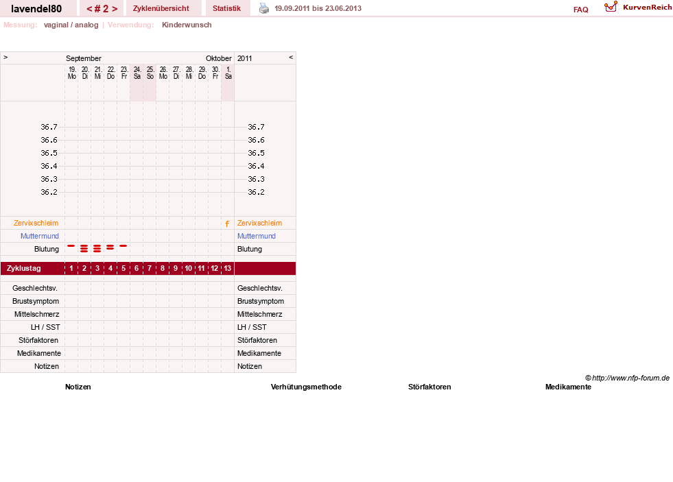
Task: Click the September month label
Action: (84, 58)
